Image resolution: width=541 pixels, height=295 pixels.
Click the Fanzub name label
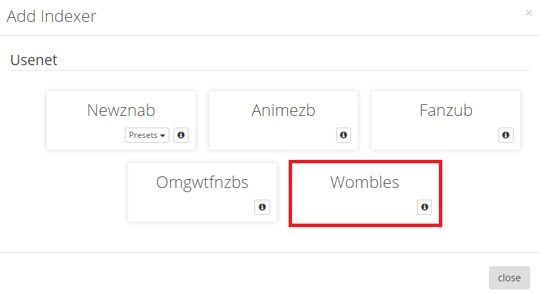click(446, 110)
